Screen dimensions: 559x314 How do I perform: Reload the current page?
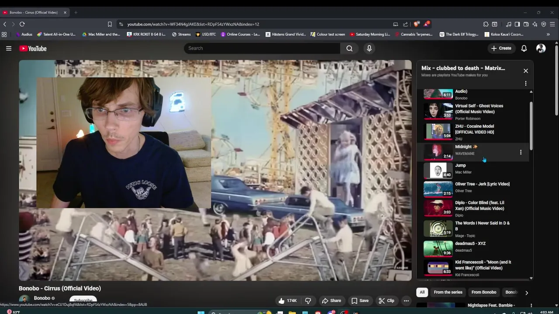tap(22, 24)
